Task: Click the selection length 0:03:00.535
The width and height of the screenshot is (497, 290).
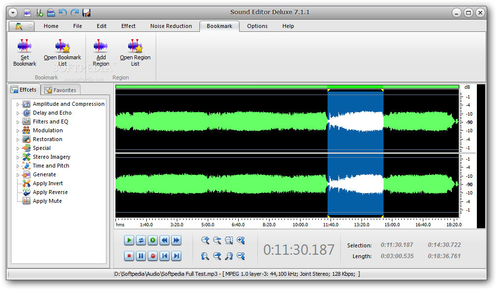Action: tap(397, 256)
